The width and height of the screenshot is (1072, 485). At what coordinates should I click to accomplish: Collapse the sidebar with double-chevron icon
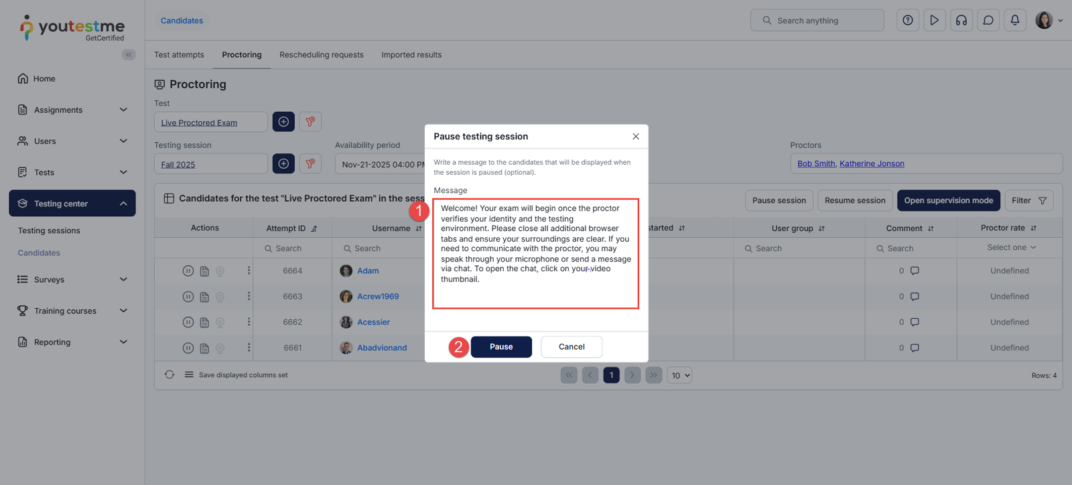129,55
